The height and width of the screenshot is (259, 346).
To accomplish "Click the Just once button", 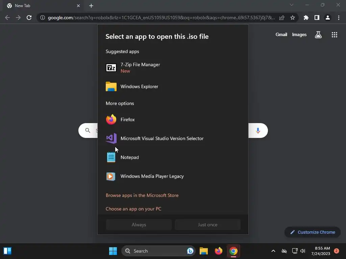I will pyautogui.click(x=207, y=225).
